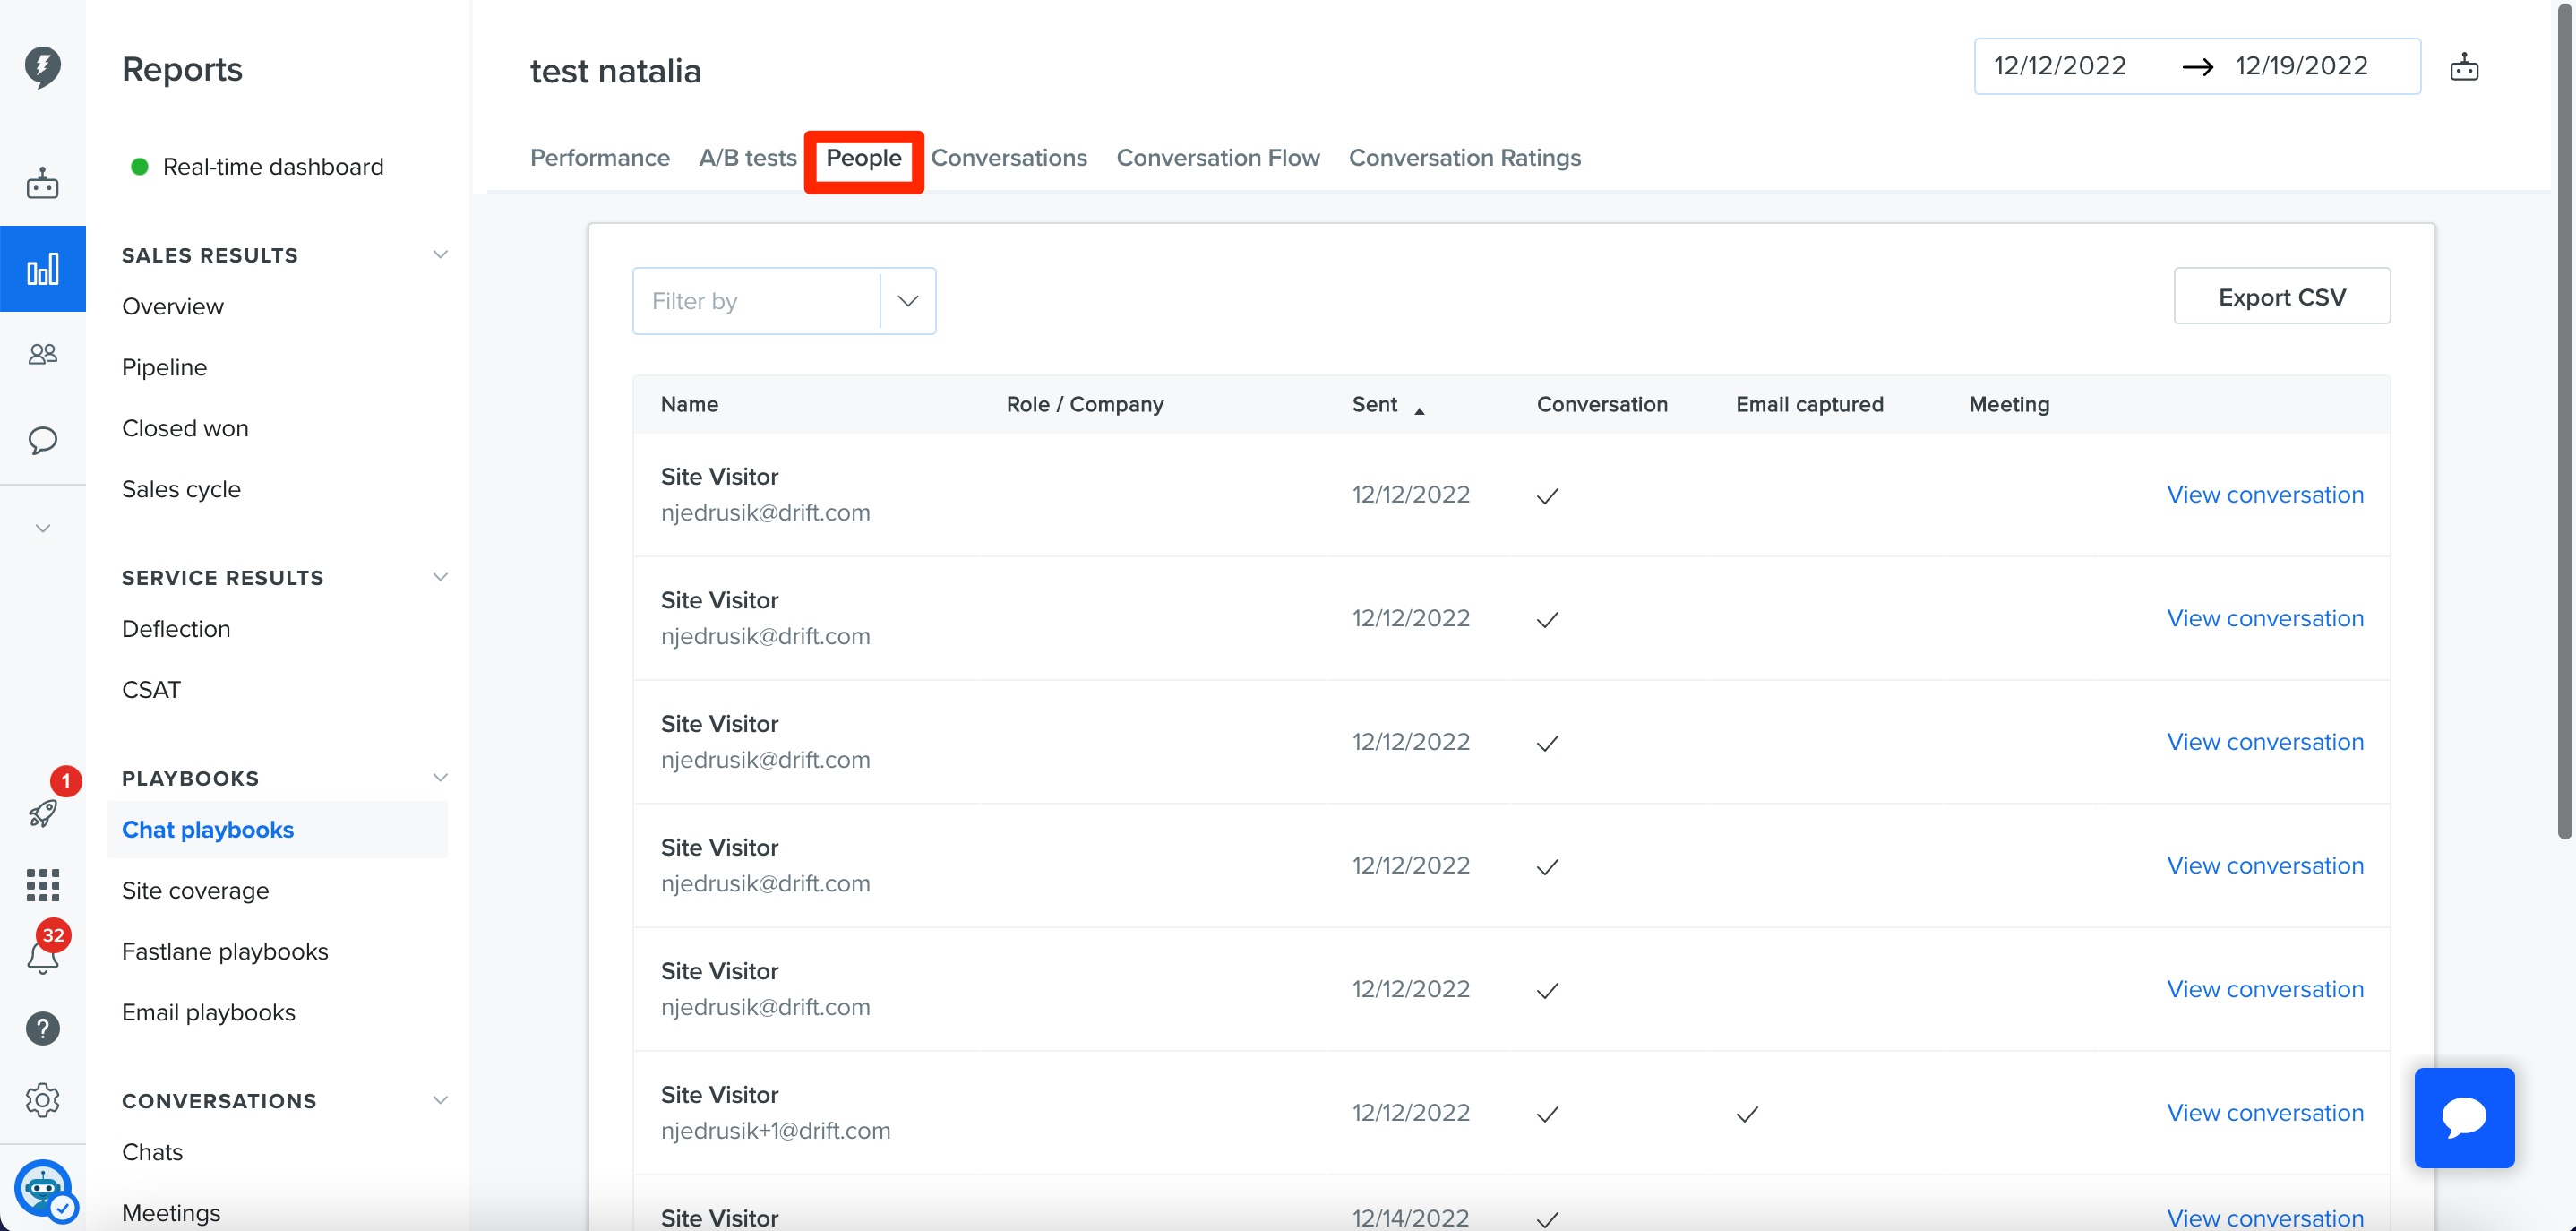Open the bot playbooks sidebar icon
The image size is (2576, 1231).
pyautogui.click(x=42, y=183)
